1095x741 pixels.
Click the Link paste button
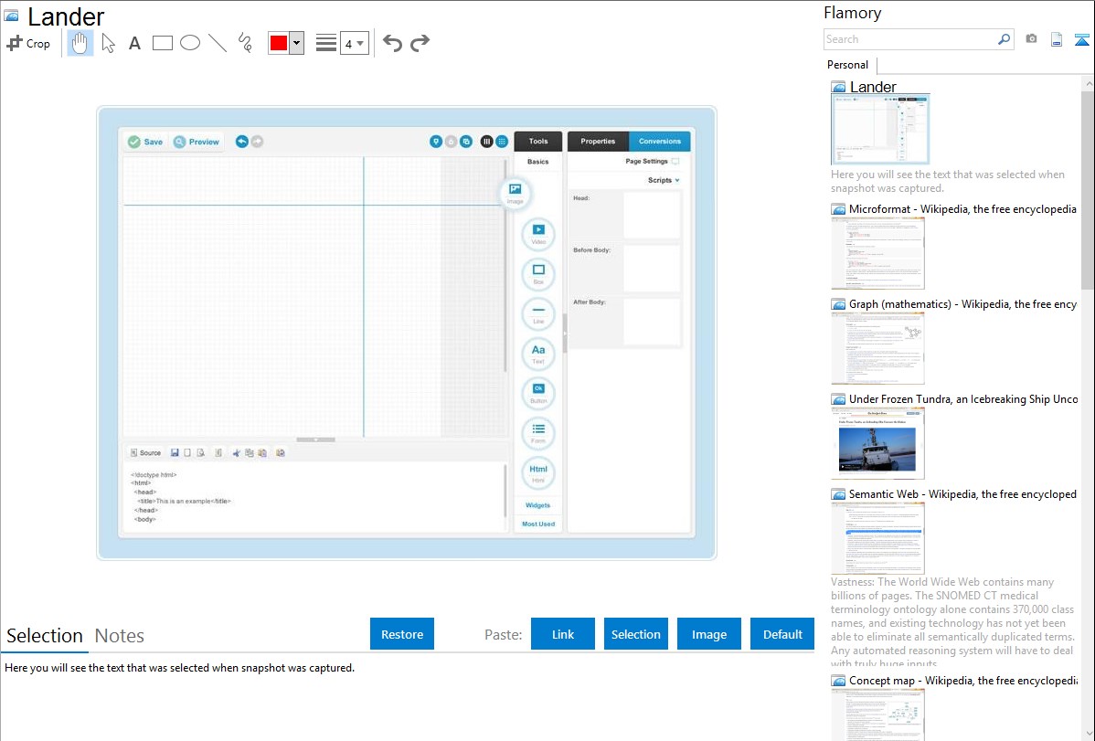coord(563,634)
